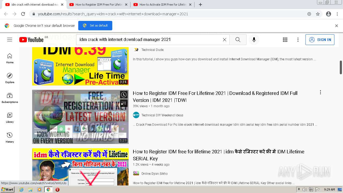This screenshot has width=343, height=193.
Task: Click Add to queue icon on thumbnail
Action: [124, 103]
